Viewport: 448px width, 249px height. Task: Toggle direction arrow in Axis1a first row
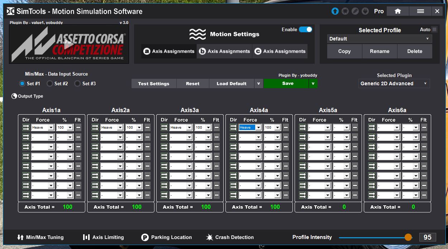(x=26, y=127)
